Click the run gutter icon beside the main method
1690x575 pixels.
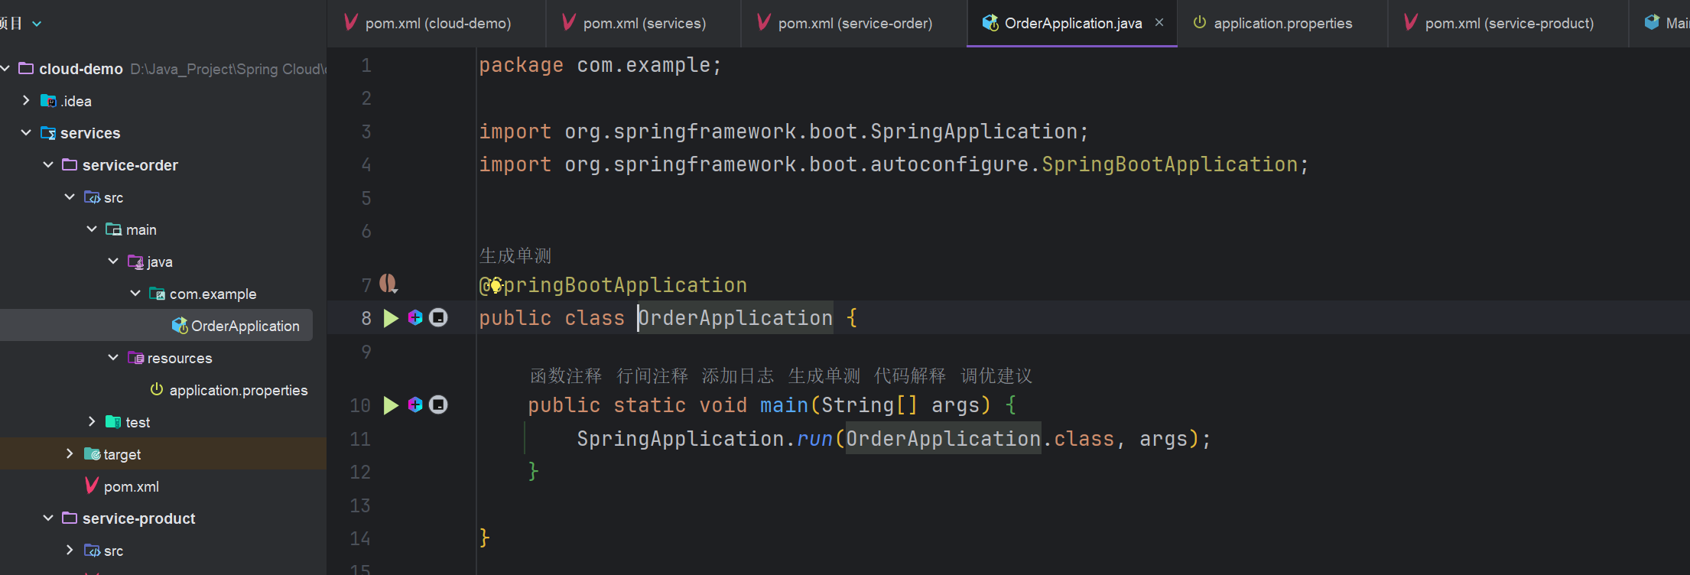click(391, 405)
